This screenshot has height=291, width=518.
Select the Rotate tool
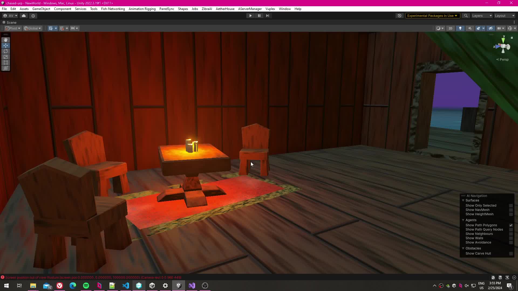coord(6,51)
